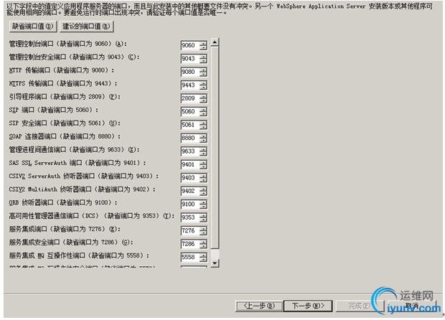Click the port list vertical scrollbar thumb

(215, 148)
